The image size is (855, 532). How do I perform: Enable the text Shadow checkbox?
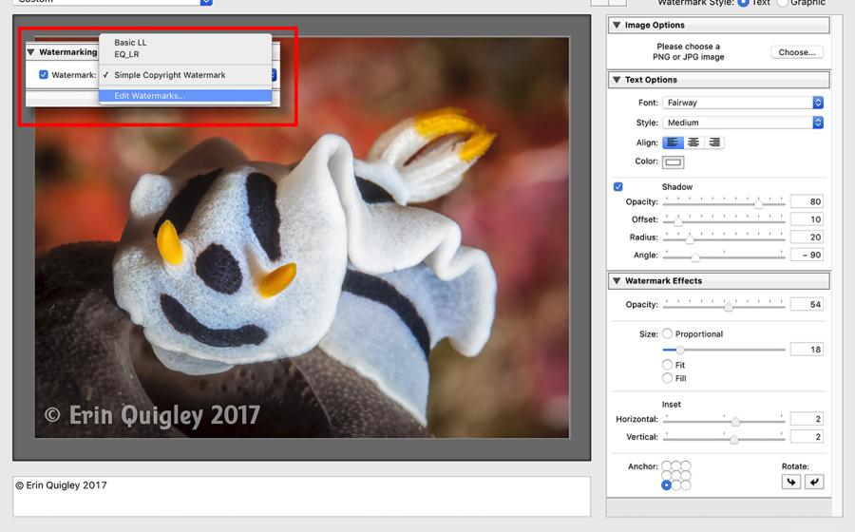[618, 187]
